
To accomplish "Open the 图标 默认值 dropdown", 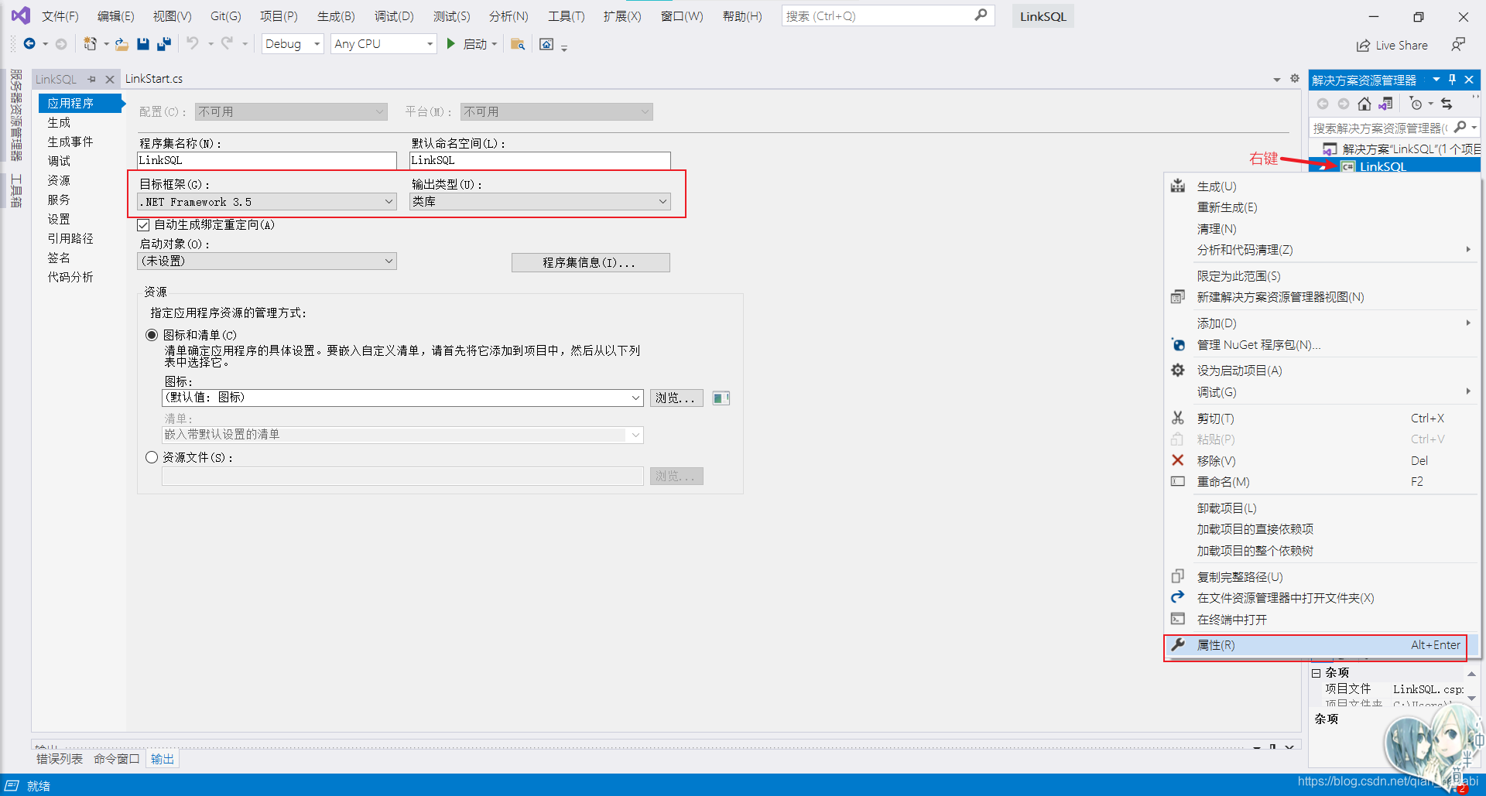I will coord(402,398).
